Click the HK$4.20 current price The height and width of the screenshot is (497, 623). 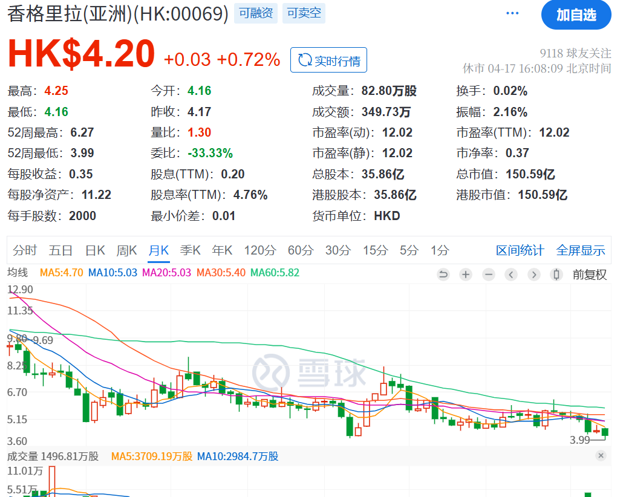click(82, 53)
